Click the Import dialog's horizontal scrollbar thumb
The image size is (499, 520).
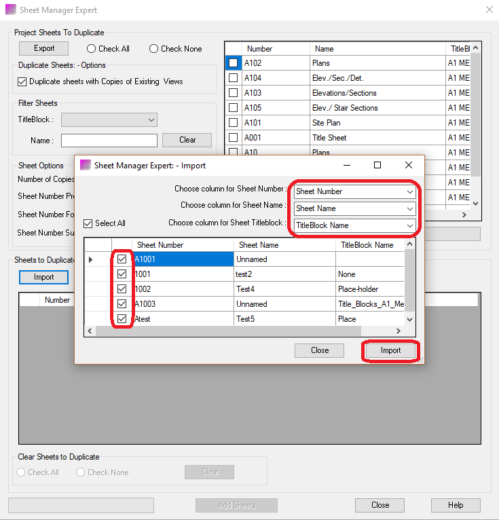click(228, 331)
